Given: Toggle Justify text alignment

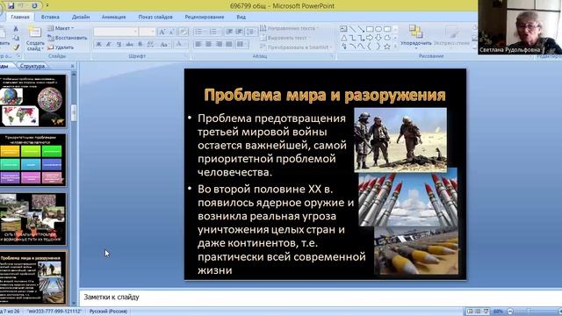Looking at the screenshot, I should coord(228,45).
